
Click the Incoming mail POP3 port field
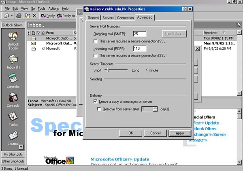[x=139, y=49]
